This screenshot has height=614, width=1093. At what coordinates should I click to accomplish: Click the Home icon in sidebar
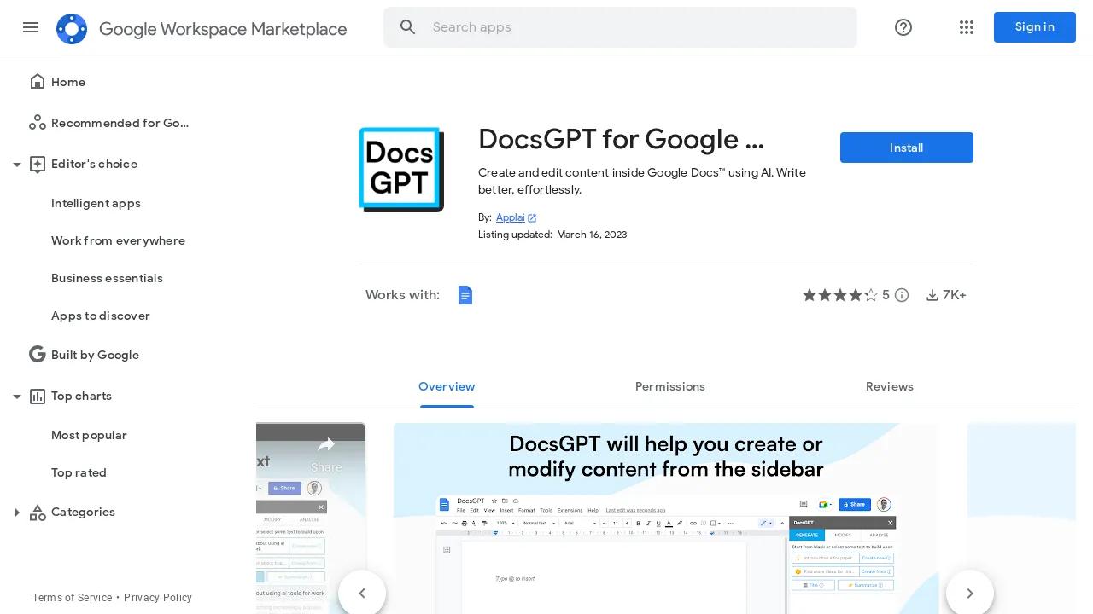[x=38, y=82]
